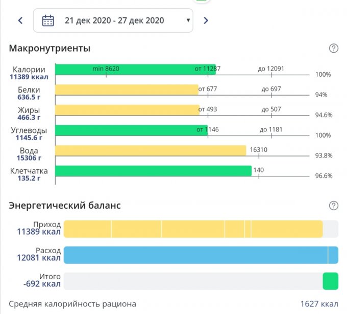Click the green Итого balance block
The image size is (347, 314).
[330, 281]
